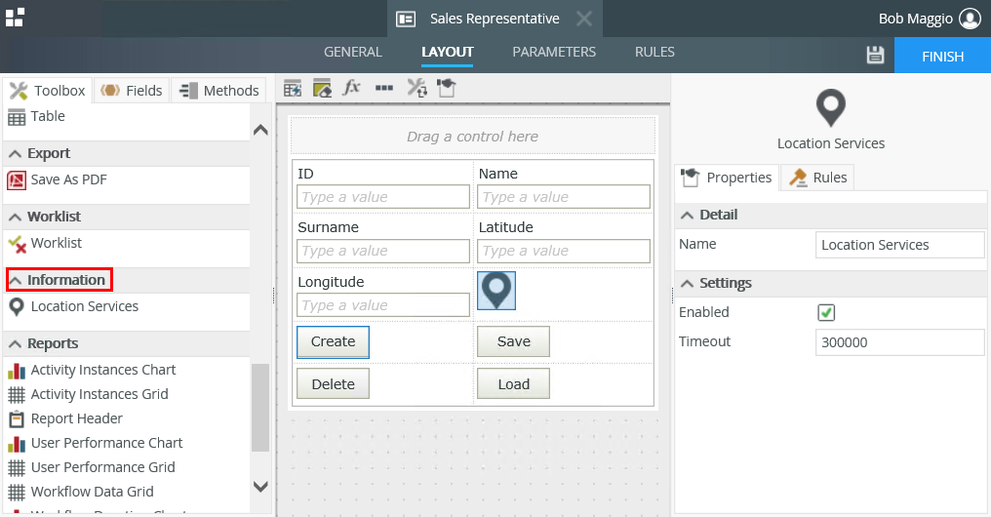Click the three-dots icon in the canvas toolbar
This screenshot has width=991, height=517.
tap(384, 88)
